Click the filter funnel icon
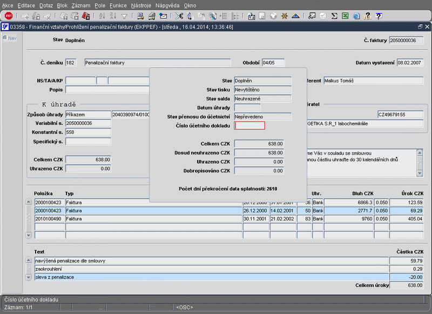The width and height of the screenshot is (432, 314). [125, 16]
